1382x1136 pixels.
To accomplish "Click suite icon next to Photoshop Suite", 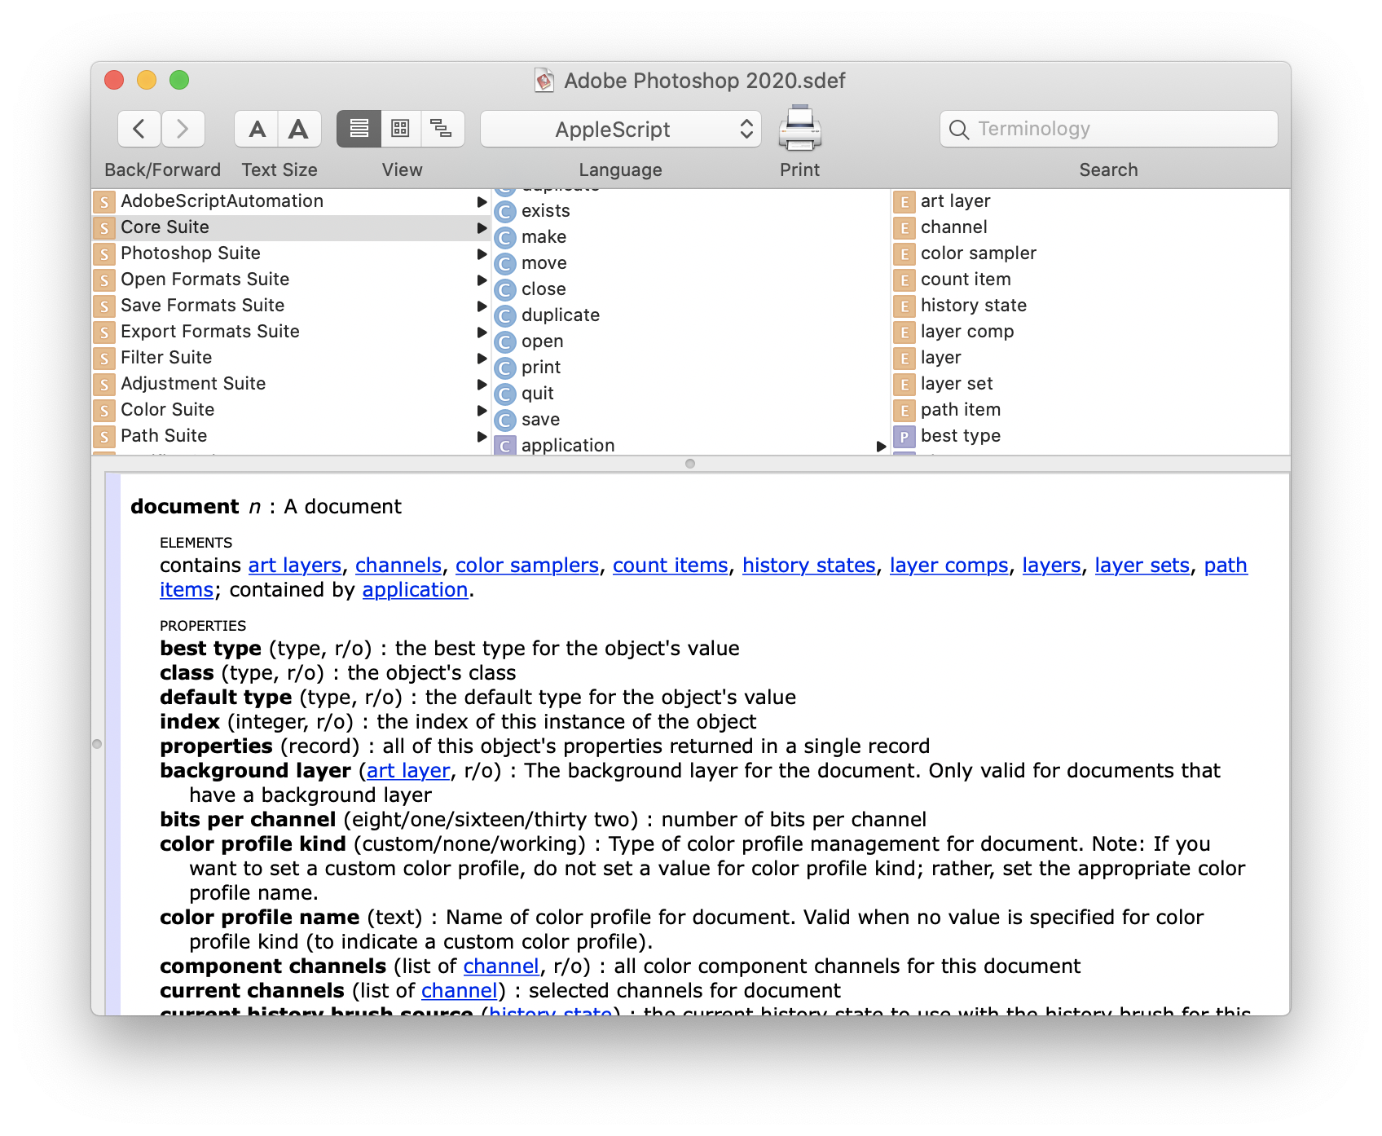I will tap(104, 254).
